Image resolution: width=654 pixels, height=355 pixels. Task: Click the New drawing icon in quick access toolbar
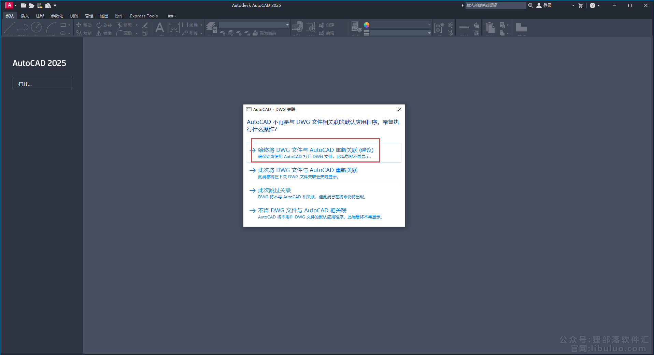tap(23, 5)
